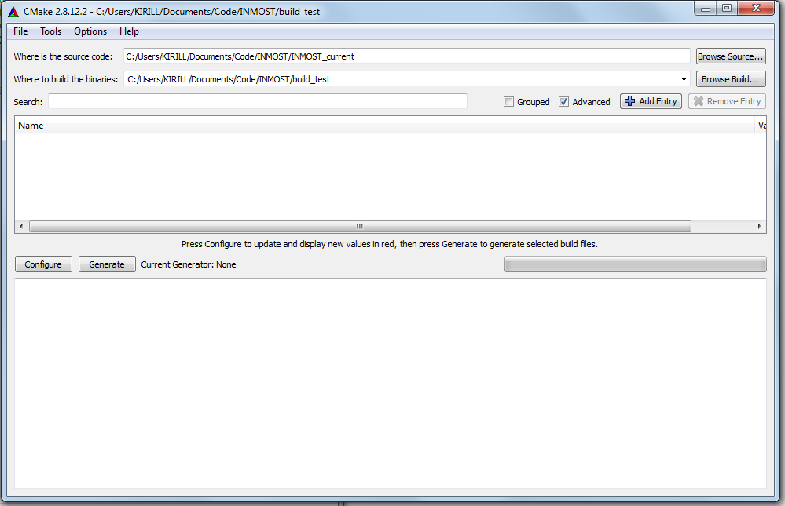Click Browse Source button
The width and height of the screenshot is (785, 506).
pos(731,56)
